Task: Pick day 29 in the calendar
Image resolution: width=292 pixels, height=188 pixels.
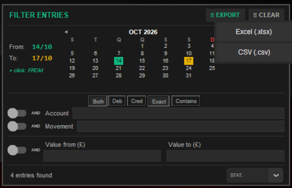Action: 142,76
